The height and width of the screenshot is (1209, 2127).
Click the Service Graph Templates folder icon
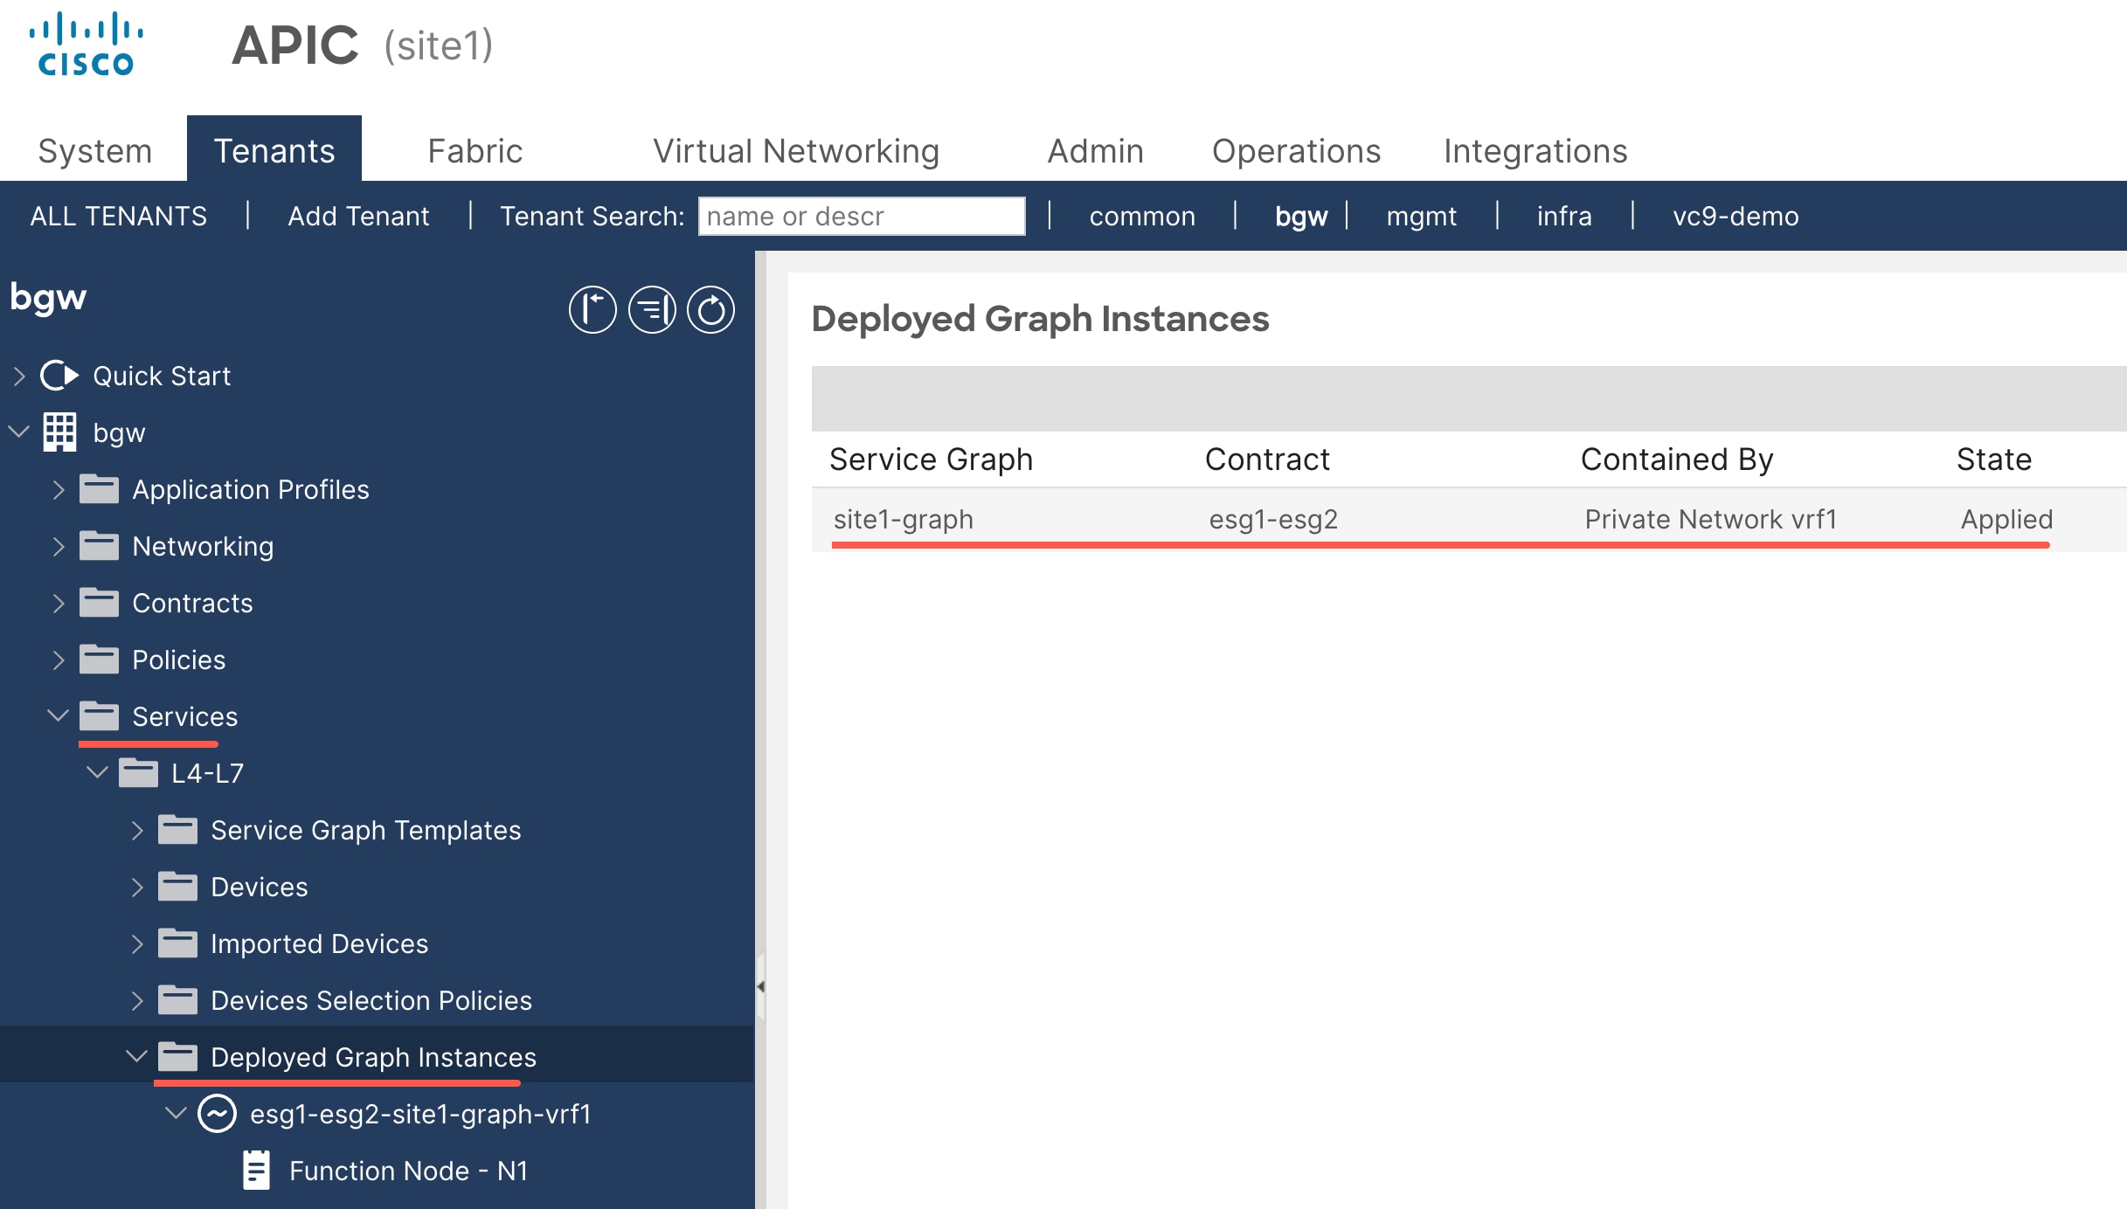pos(177,830)
